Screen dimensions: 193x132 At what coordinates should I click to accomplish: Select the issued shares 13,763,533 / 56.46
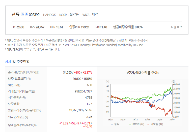coord(80,110)
